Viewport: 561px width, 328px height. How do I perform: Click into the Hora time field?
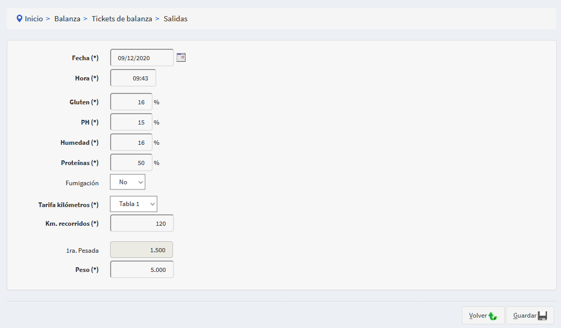click(133, 78)
